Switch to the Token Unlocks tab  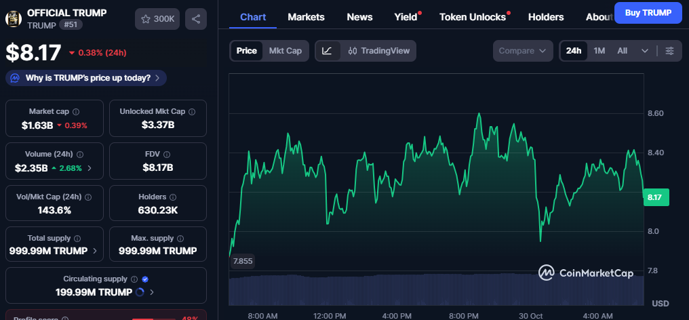click(x=473, y=17)
